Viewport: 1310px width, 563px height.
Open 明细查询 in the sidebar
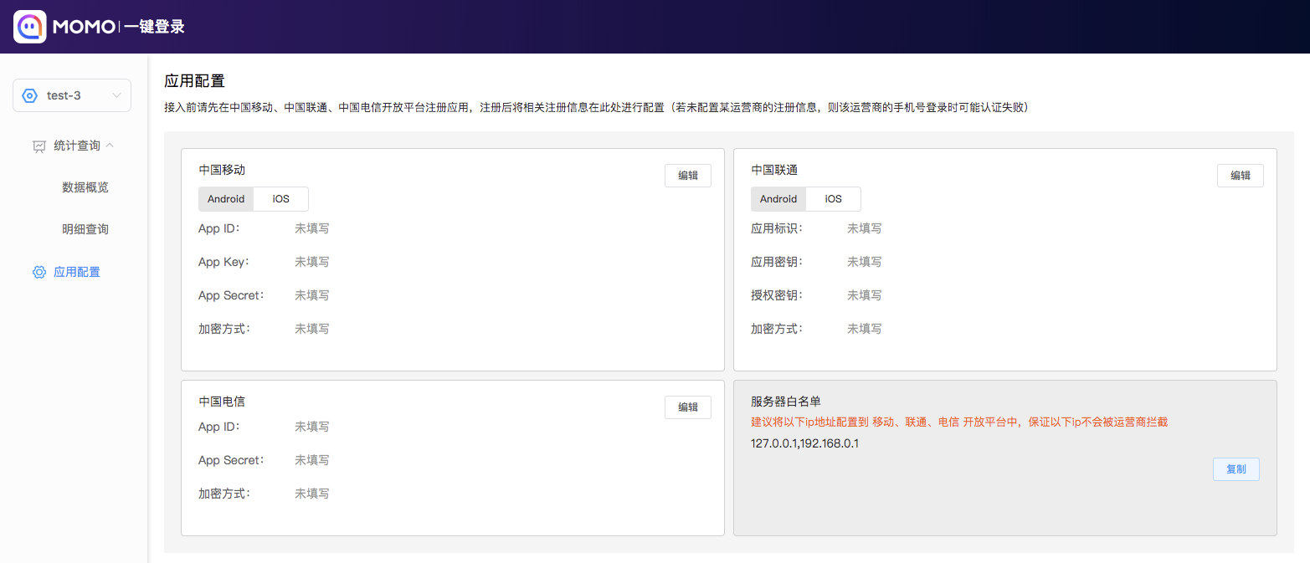point(85,229)
